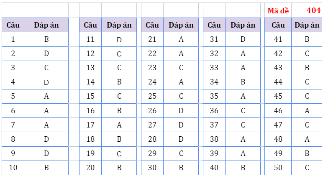
Task: Select the exam code 404 cell
Action: 313,10
